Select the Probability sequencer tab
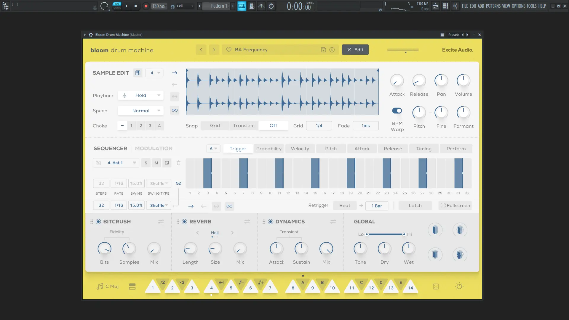 pyautogui.click(x=269, y=149)
